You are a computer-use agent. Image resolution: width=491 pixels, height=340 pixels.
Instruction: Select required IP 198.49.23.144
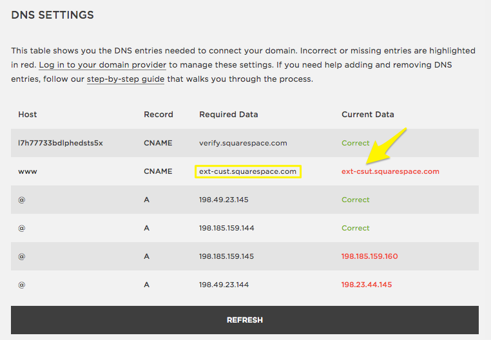coord(224,285)
